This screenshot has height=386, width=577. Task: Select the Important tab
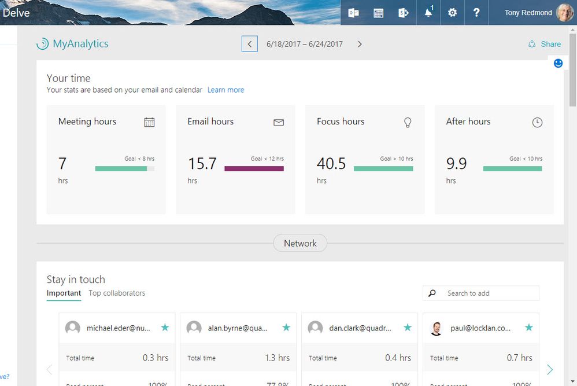tap(64, 293)
